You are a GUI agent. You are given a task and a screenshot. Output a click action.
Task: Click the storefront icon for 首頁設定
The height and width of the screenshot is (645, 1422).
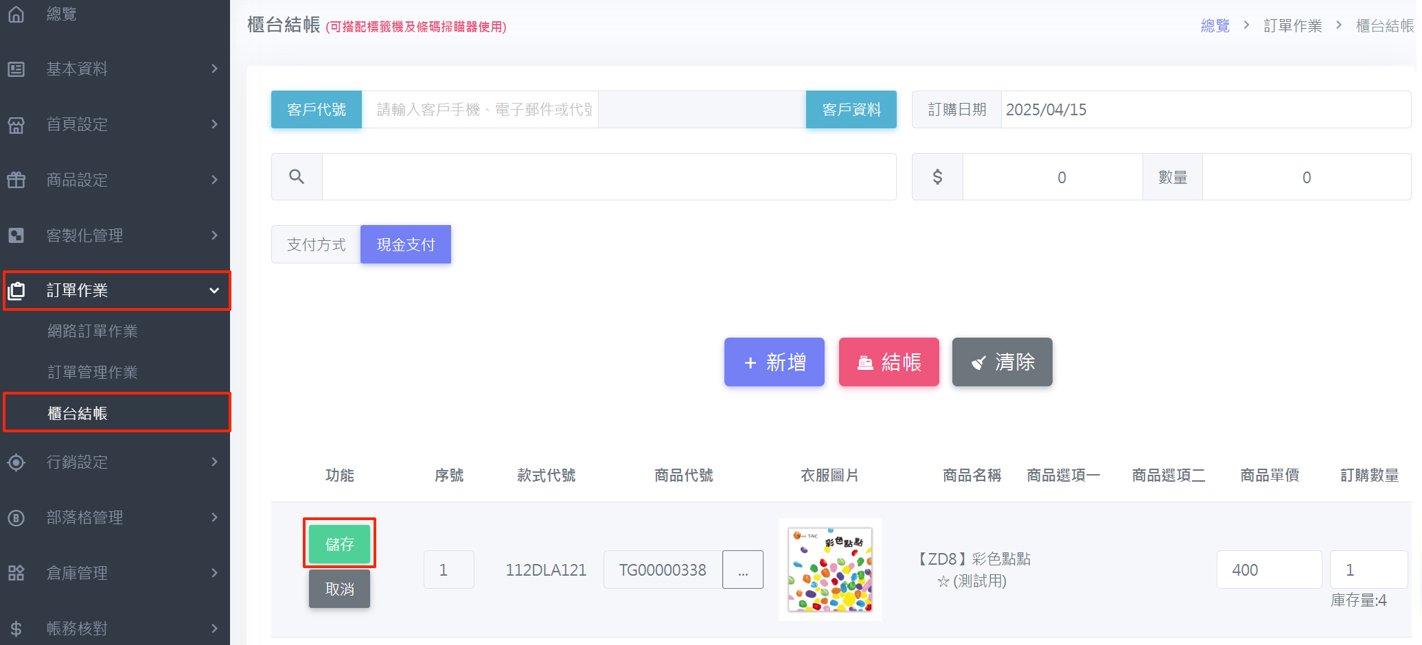pos(16,125)
